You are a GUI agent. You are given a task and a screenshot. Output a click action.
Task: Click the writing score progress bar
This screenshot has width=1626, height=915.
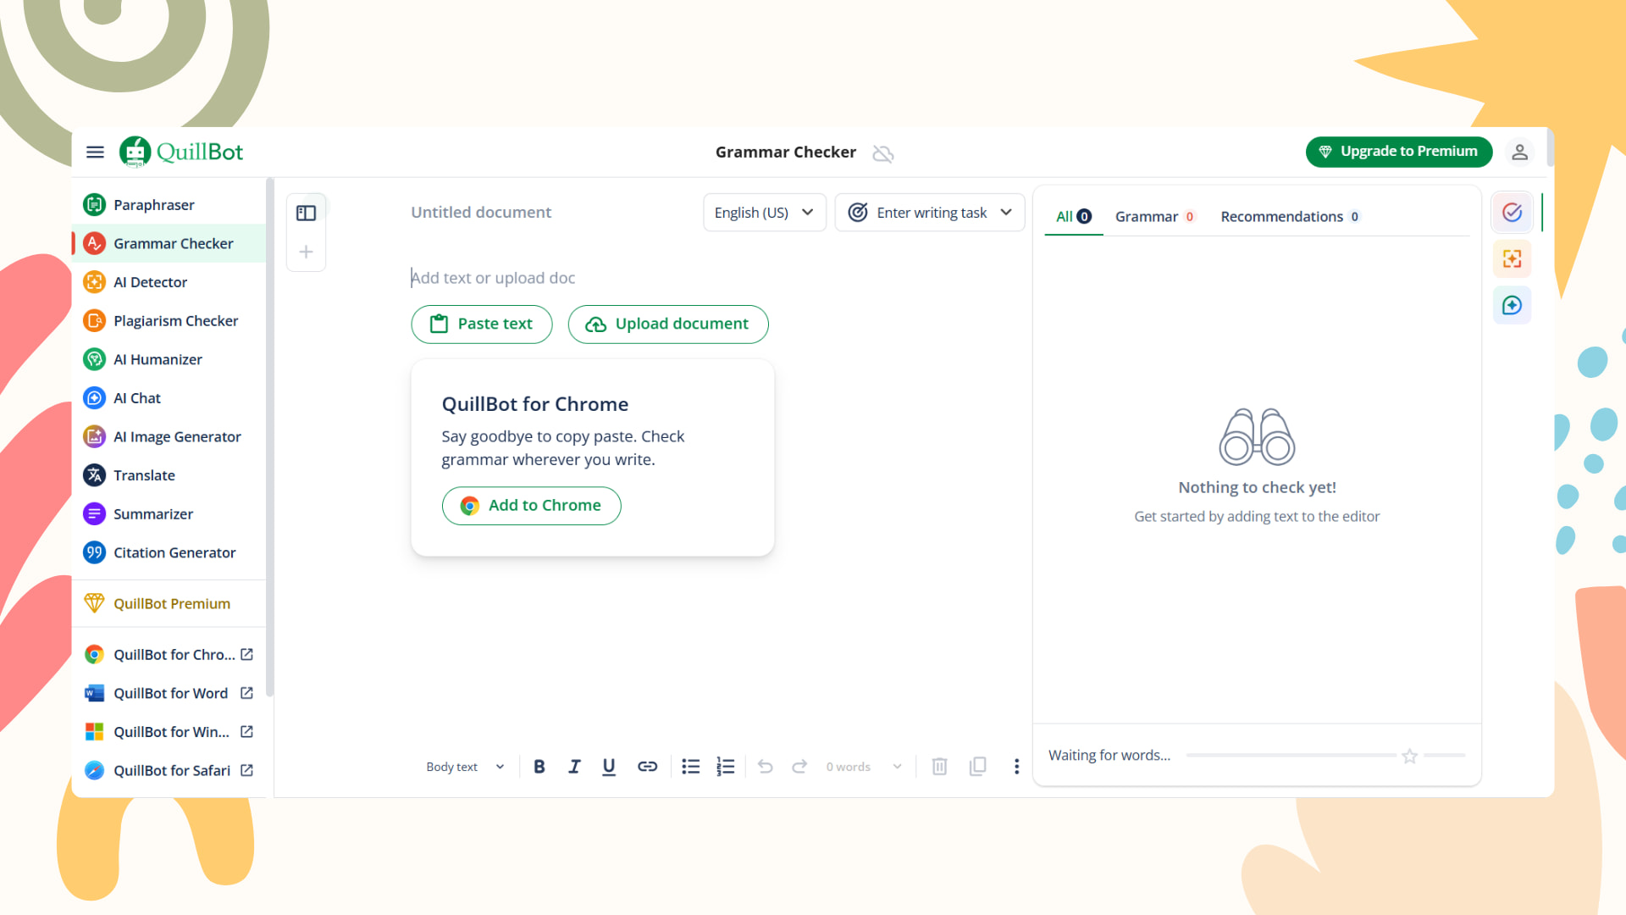[1291, 755]
